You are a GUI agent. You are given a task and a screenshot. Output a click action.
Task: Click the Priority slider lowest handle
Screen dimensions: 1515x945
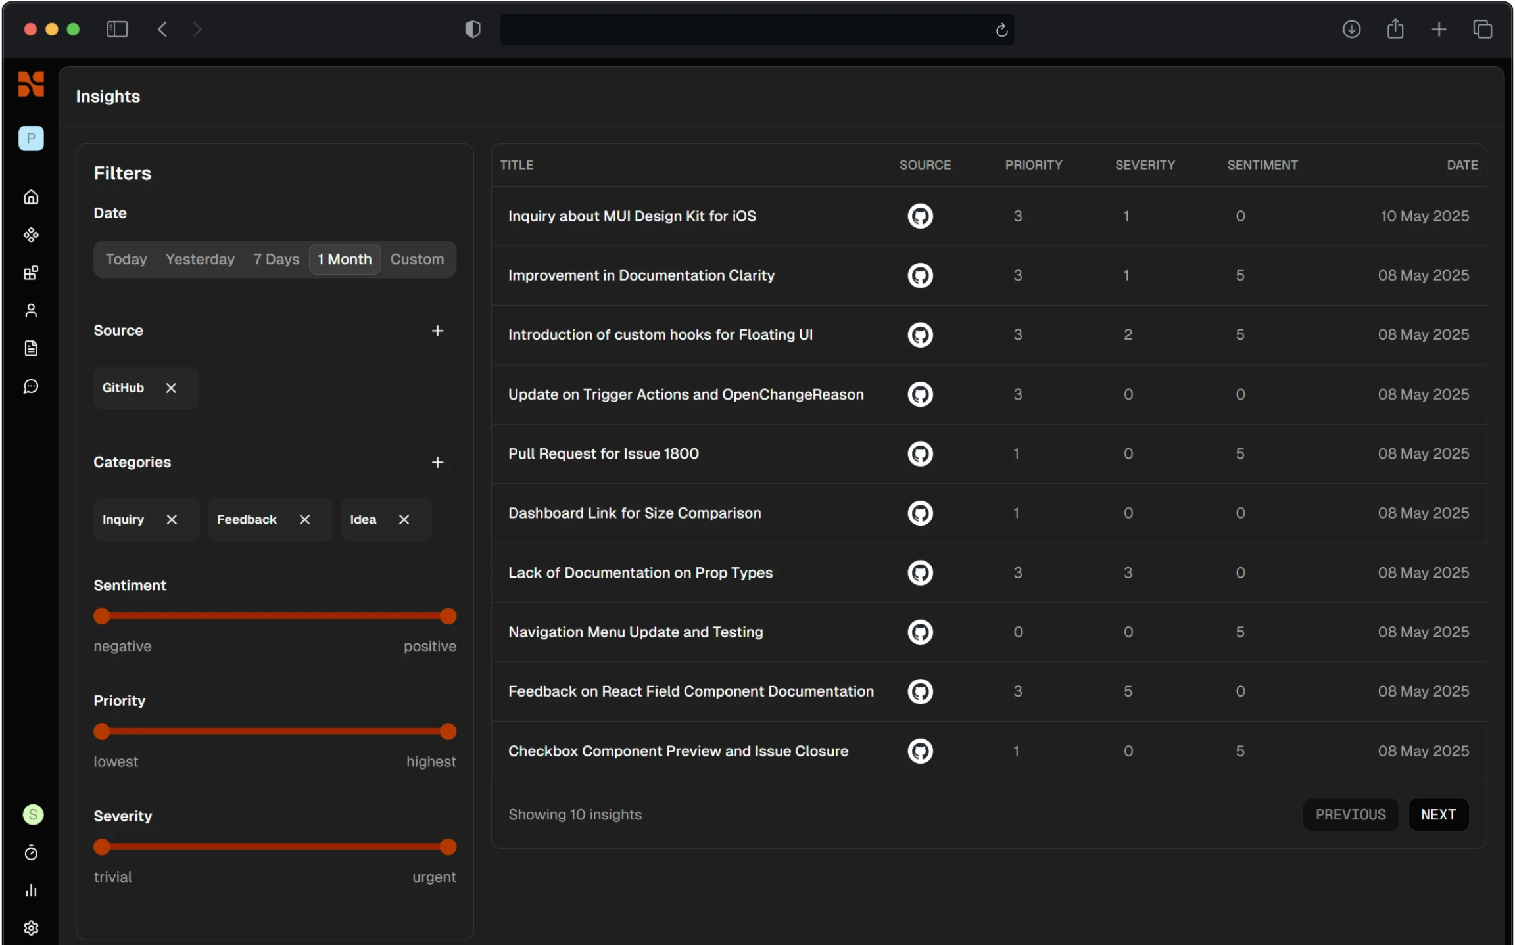point(102,731)
